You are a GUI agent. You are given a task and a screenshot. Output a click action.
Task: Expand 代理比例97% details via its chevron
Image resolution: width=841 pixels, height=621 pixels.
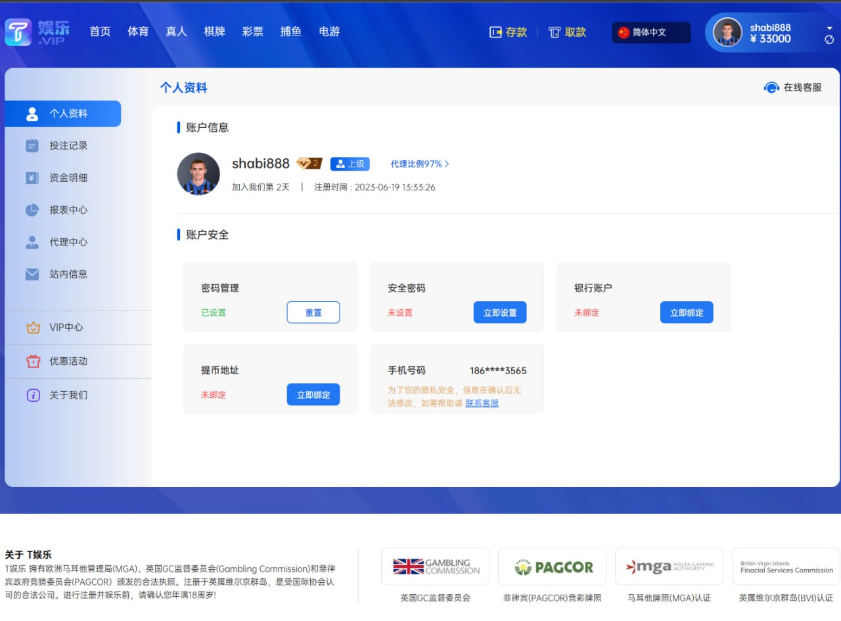[447, 164]
